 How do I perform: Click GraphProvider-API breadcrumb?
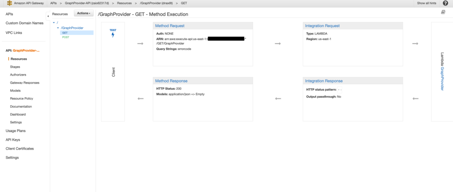(87, 3)
